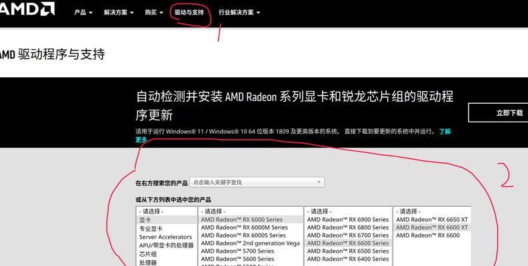Open the 行业解决方案 menu
The height and width of the screenshot is (266, 528).
tap(239, 13)
